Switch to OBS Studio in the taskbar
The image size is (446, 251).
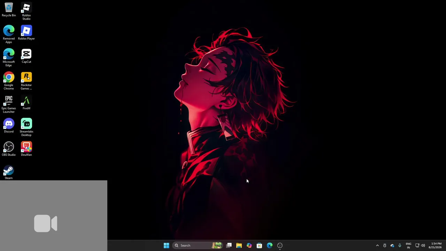coord(280,245)
